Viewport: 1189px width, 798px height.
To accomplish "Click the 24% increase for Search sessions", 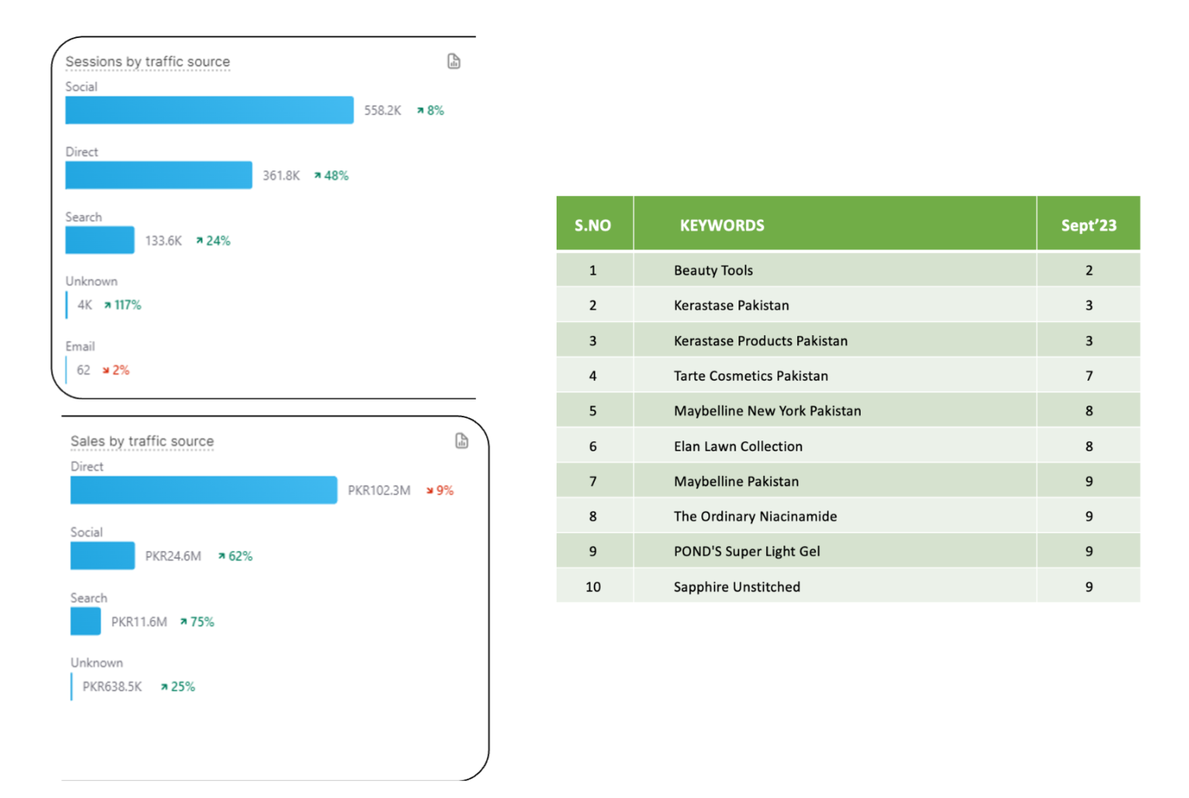I will point(213,241).
